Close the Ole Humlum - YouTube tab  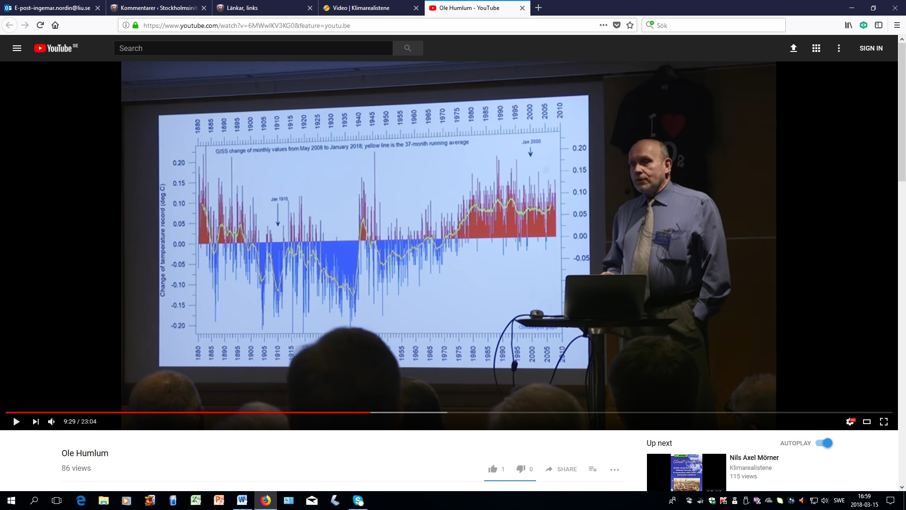[522, 8]
